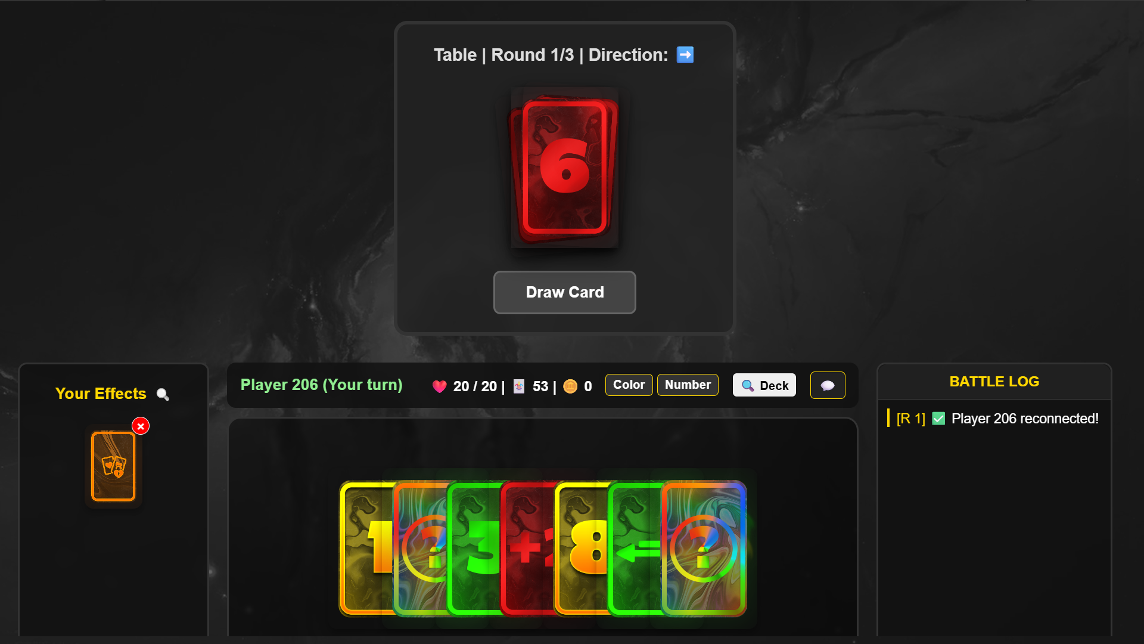This screenshot has height=644, width=1144.
Task: Click the red 6 discard pile
Action: [564, 168]
